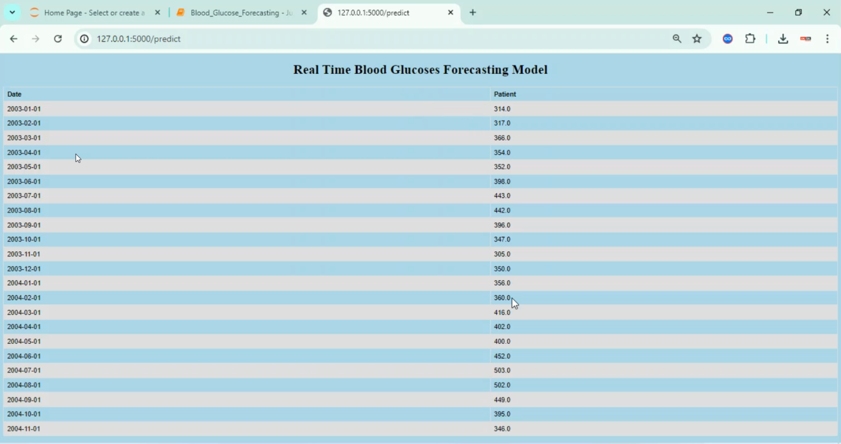Toggle the bookmark star for this page
Viewport: 841px width, 444px height.
pos(697,39)
